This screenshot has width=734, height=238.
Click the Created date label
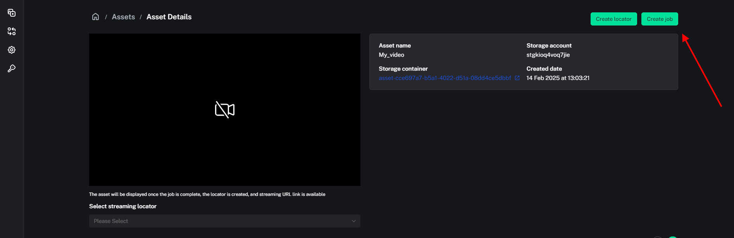tap(544, 69)
